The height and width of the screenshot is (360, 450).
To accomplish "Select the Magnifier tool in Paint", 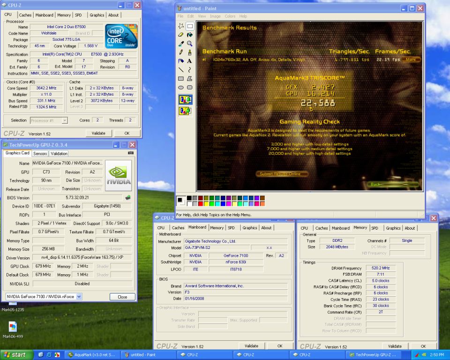I will coord(190,44).
